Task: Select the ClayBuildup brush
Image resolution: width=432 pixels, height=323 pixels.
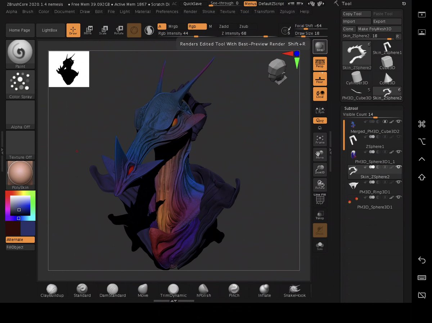Action: [x=52, y=291]
